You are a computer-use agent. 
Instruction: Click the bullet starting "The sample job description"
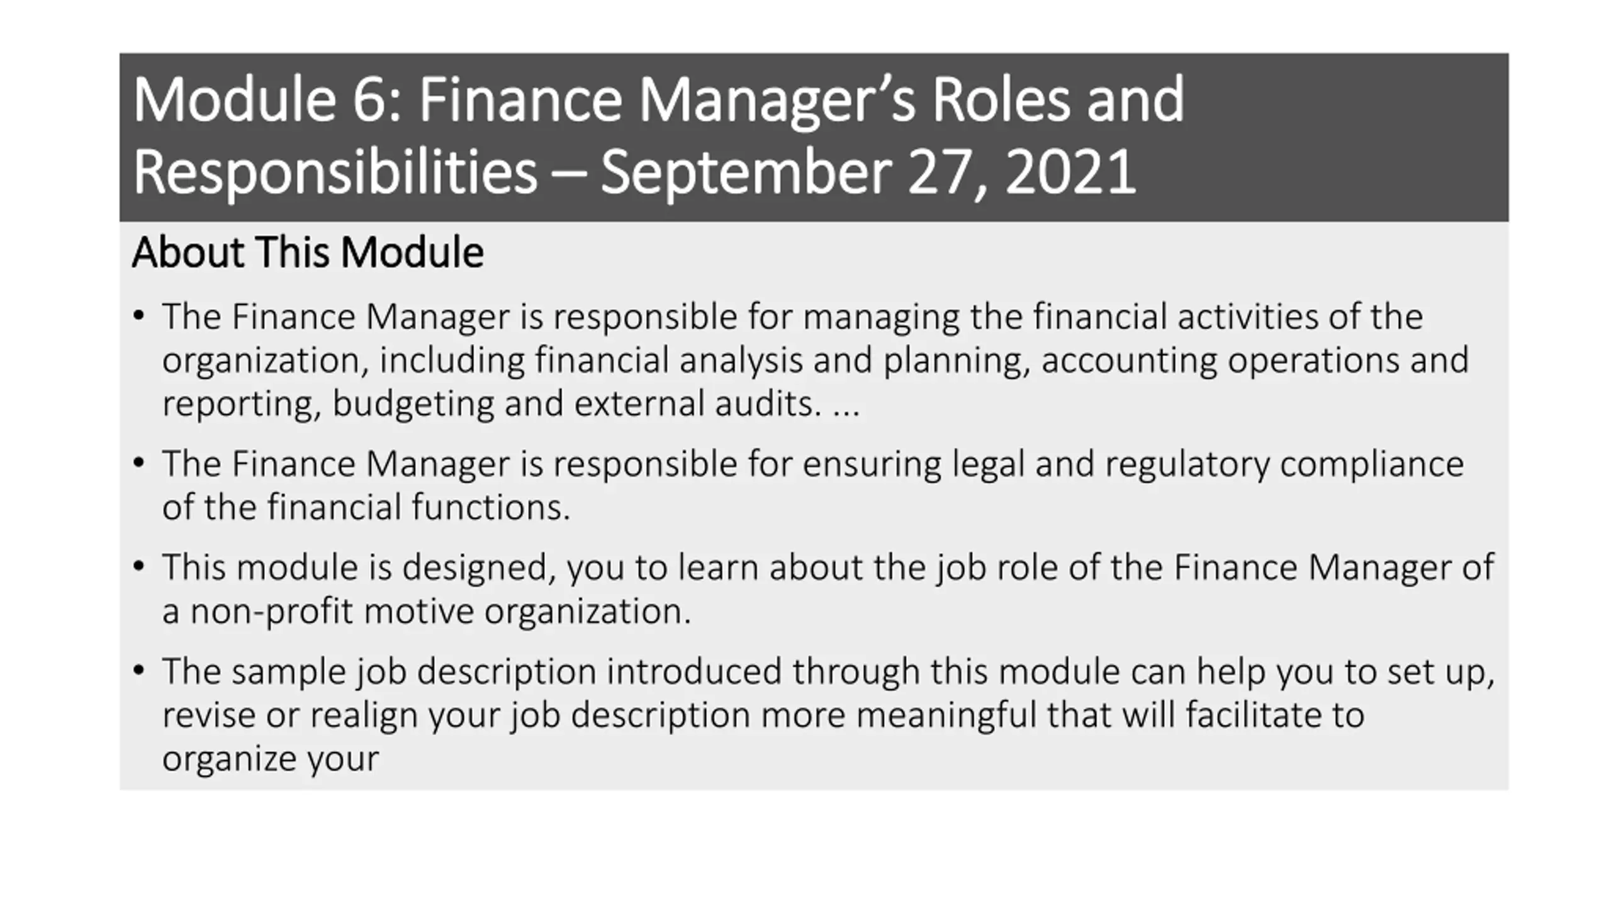tap(827, 671)
